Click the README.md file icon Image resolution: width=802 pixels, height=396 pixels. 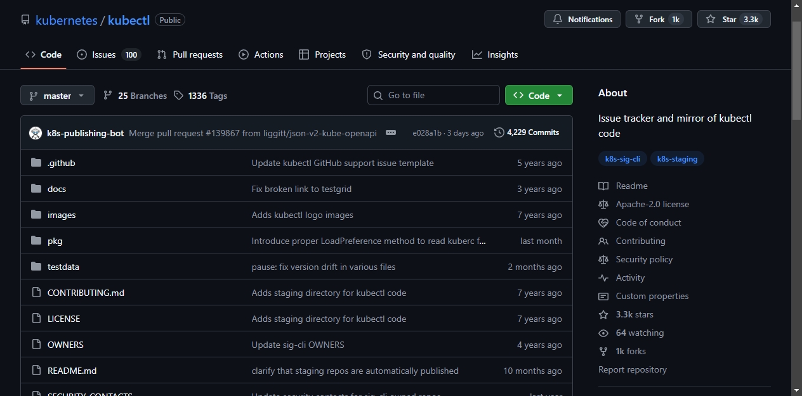(x=36, y=371)
